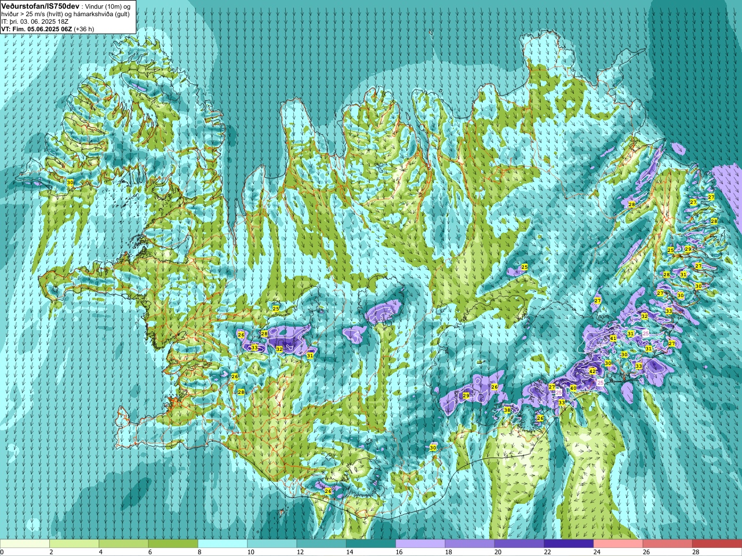Image resolution: width=742 pixels, height=556 pixels.
Task: Select the 4–6 m/s green legend swatch
Action: pyautogui.click(x=123, y=544)
